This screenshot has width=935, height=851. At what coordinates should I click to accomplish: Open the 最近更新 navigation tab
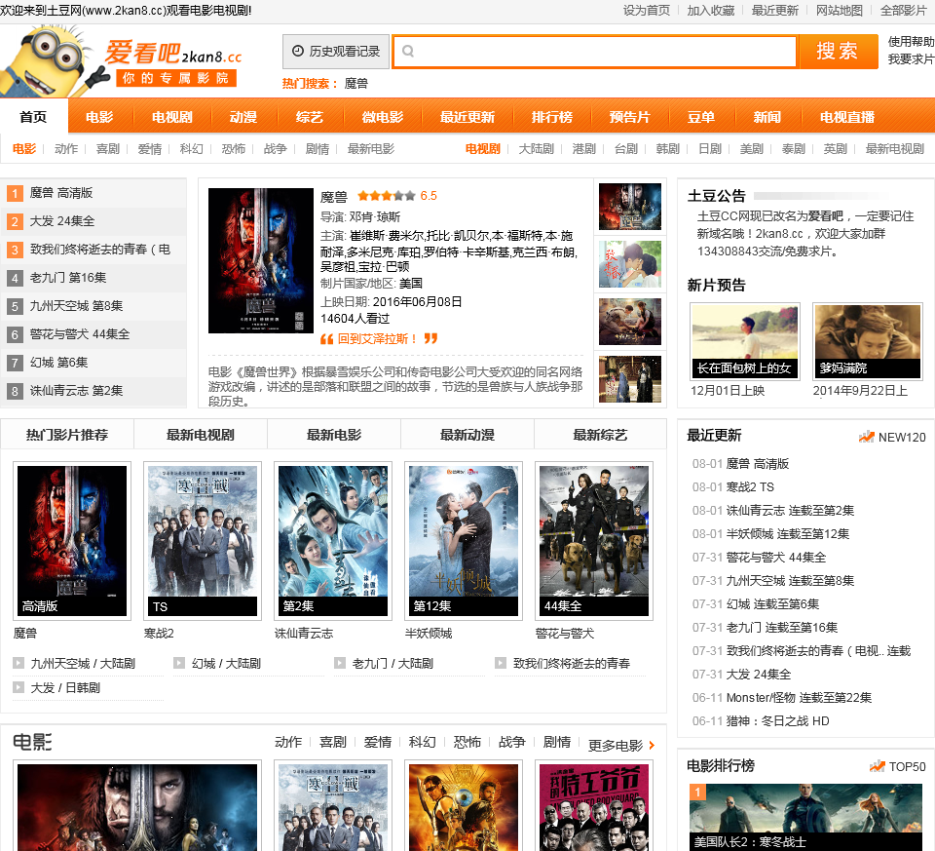coord(467,116)
